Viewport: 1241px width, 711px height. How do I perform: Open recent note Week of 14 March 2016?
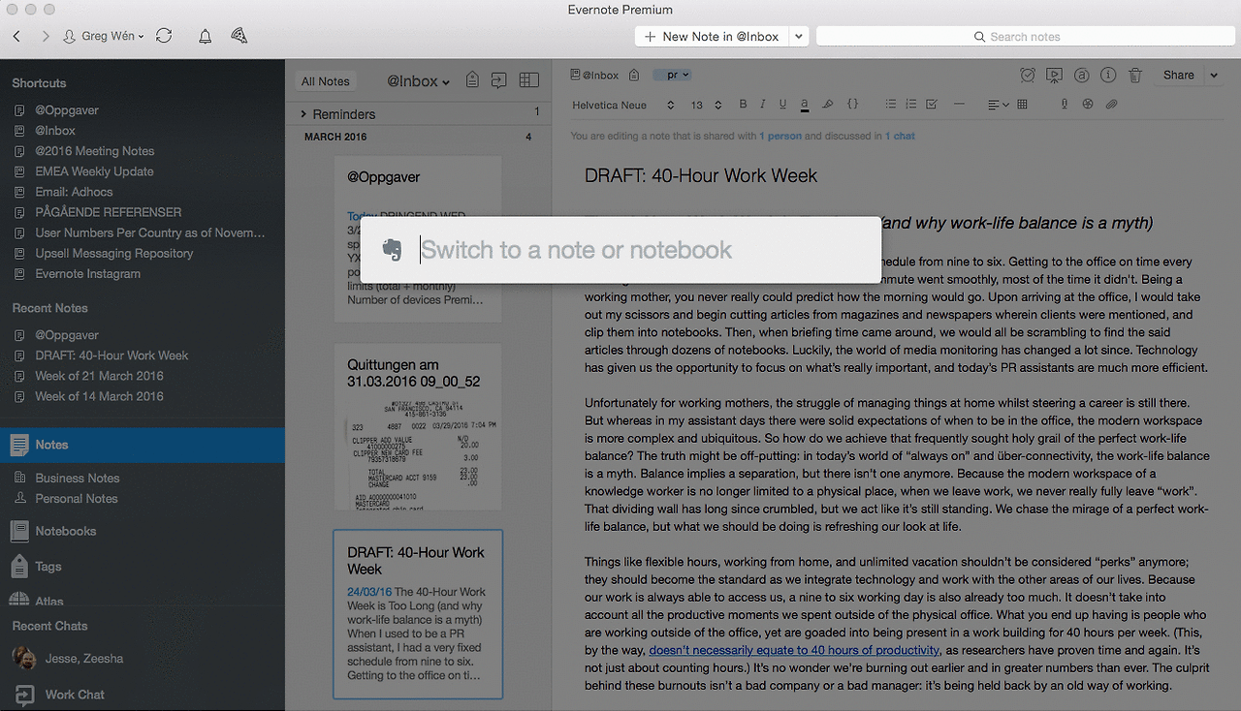click(x=99, y=395)
